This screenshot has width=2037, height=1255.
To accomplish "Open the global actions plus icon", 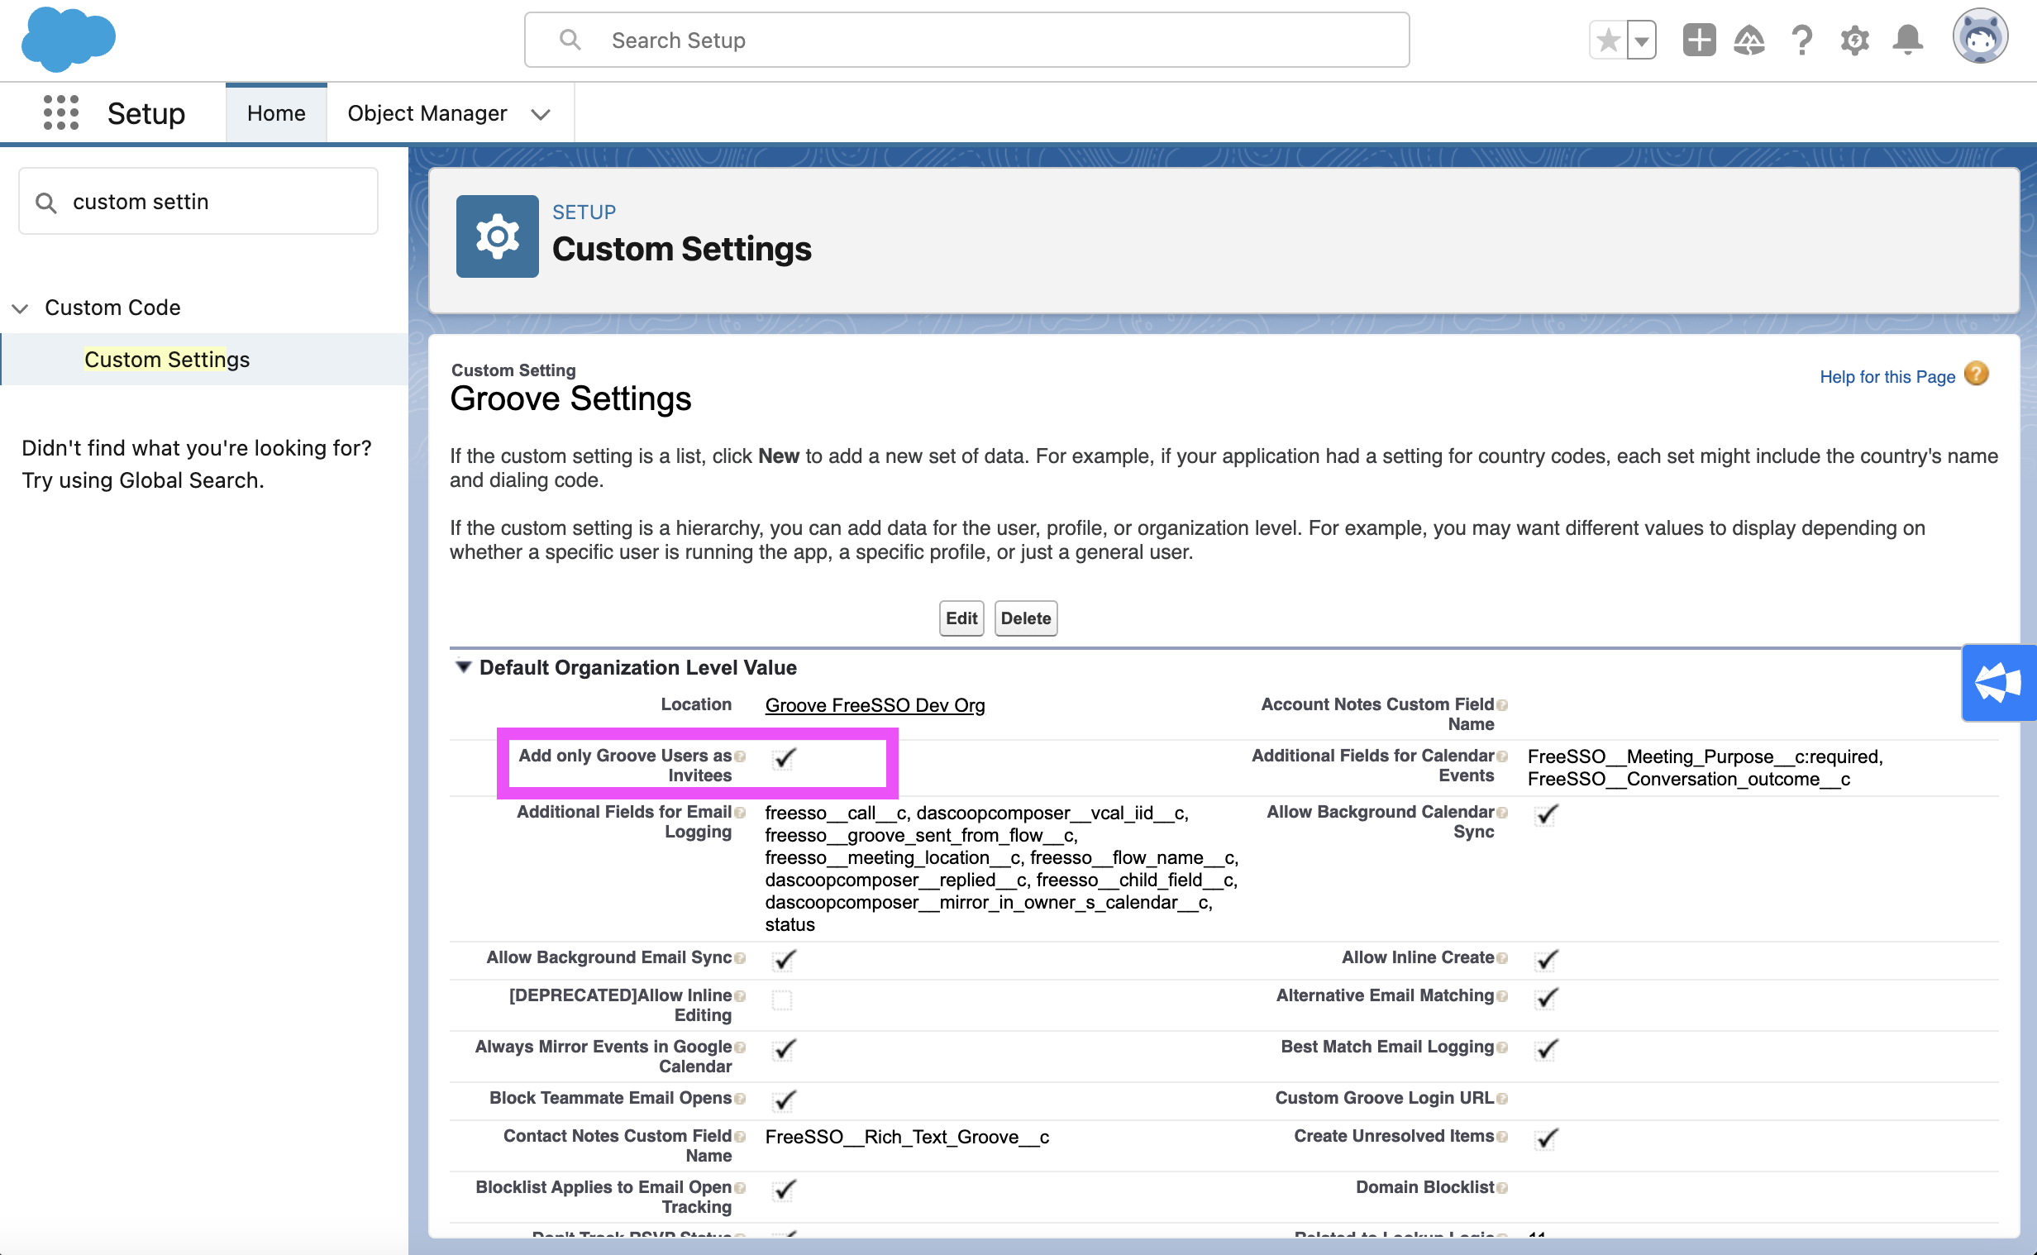I will [1699, 40].
